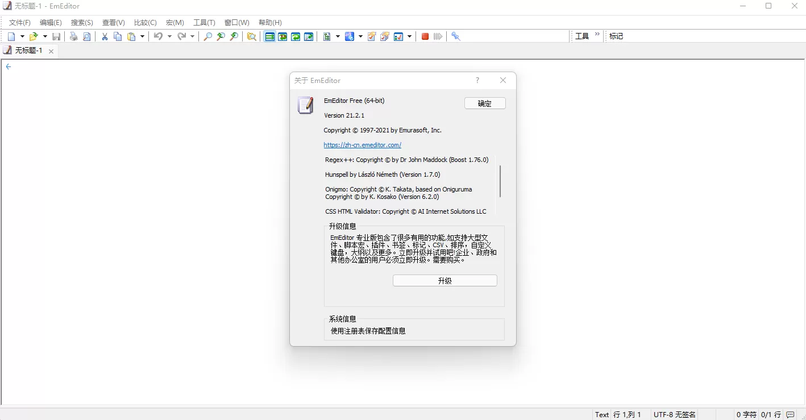Open Find using the magnifier icon
This screenshot has height=420, width=806.
tap(207, 36)
